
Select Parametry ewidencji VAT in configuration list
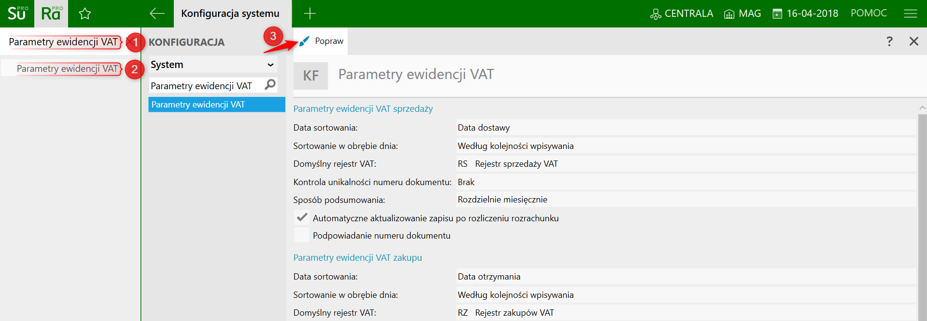coord(216,105)
